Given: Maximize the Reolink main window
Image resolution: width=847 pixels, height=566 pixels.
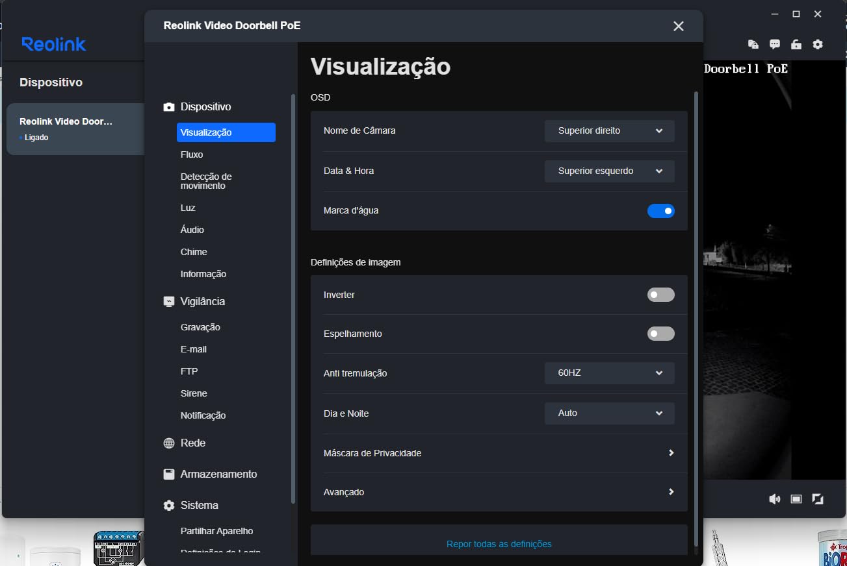Looking at the screenshot, I should pyautogui.click(x=796, y=14).
